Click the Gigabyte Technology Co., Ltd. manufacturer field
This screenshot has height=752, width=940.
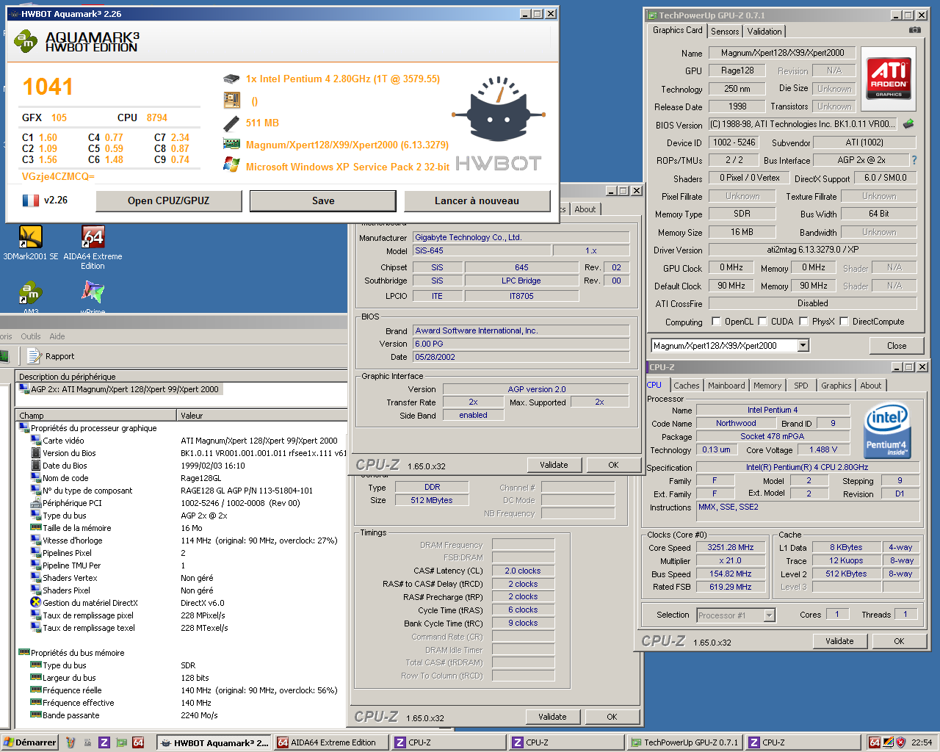point(521,237)
